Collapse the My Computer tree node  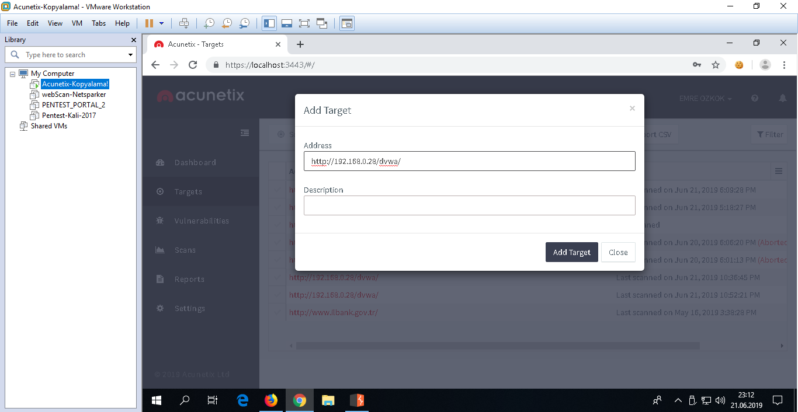click(13, 74)
